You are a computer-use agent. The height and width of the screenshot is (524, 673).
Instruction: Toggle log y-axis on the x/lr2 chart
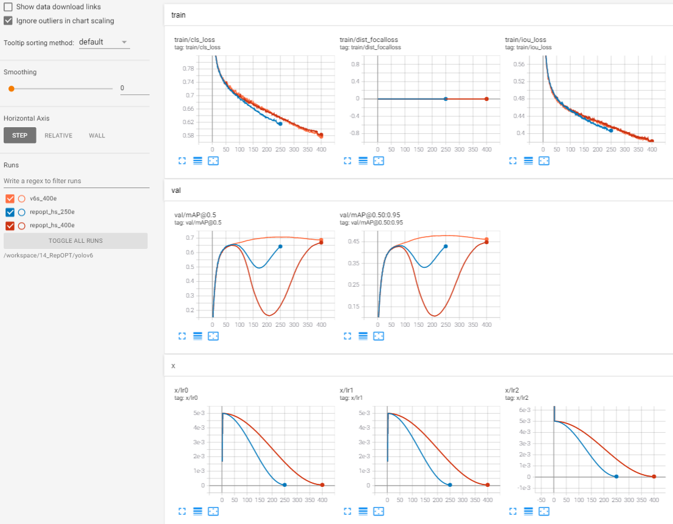[x=528, y=511]
